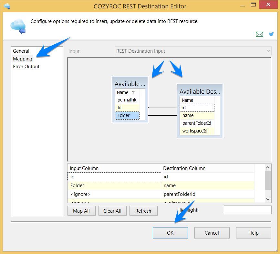Click the Cancel button
The width and height of the screenshot is (280, 254).
212,233
